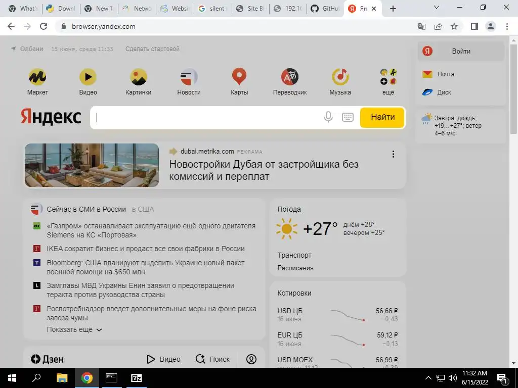Open the Карты service icon

click(239, 77)
